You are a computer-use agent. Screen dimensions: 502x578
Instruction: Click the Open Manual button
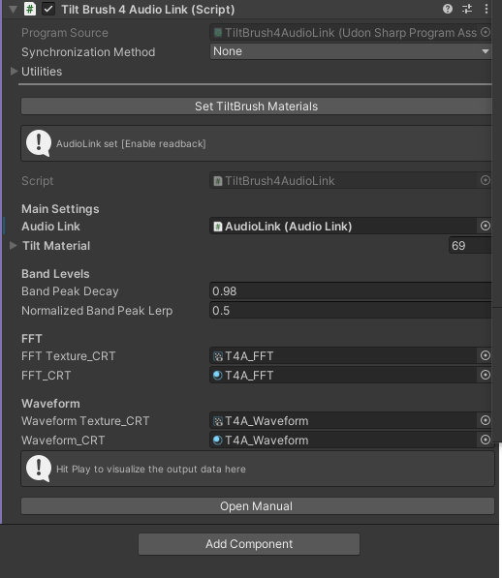258,506
